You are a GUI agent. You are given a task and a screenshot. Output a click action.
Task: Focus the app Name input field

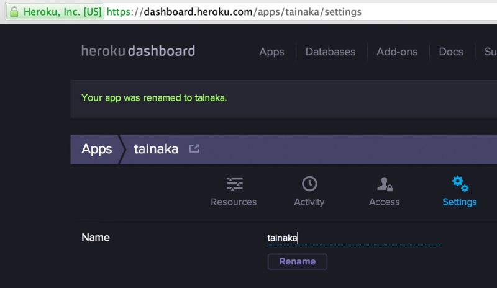tap(353, 238)
